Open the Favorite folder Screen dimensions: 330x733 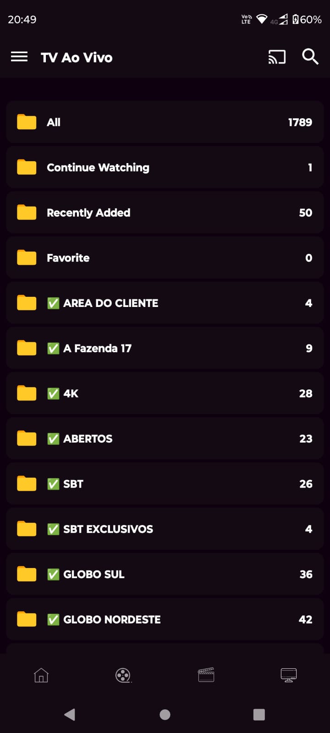click(165, 258)
